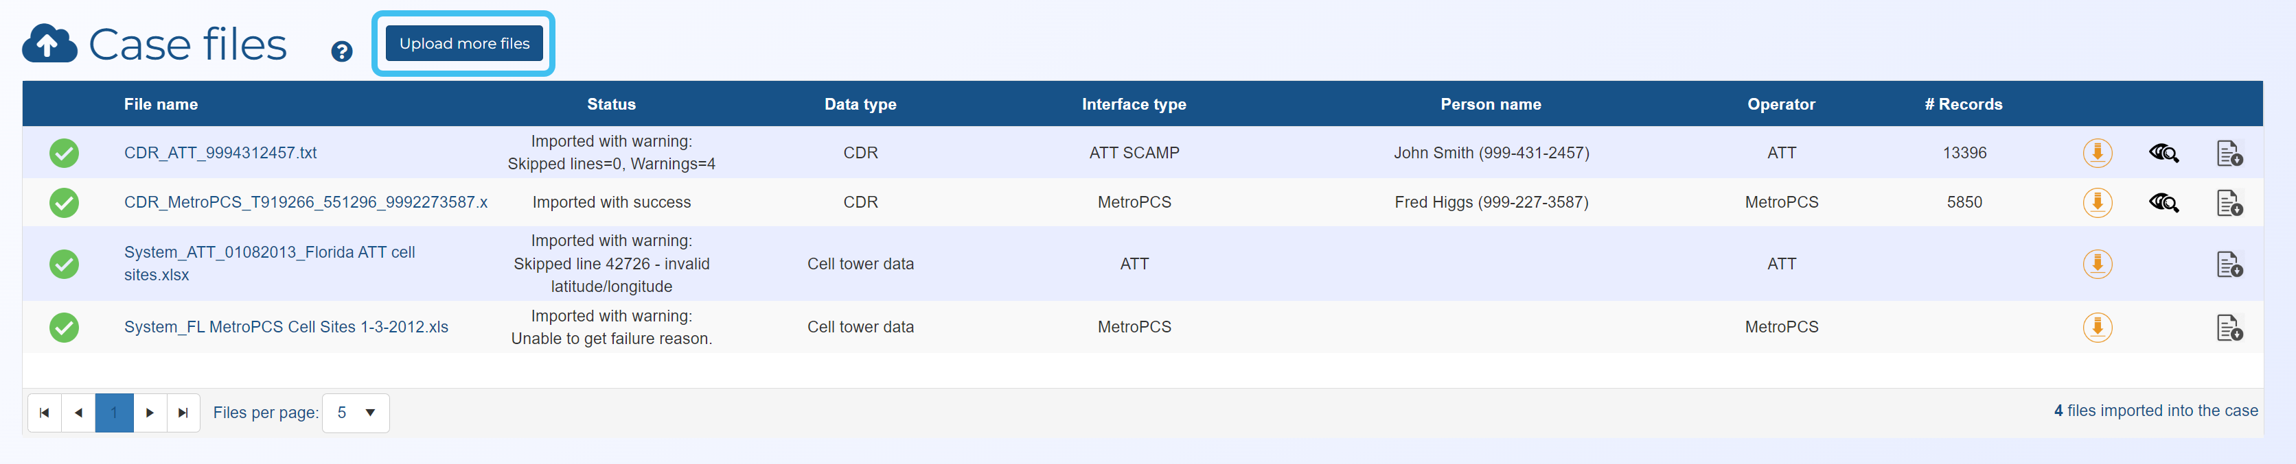Image resolution: width=2296 pixels, height=464 pixels.
Task: Open file details for FL MetroPCS Cell Sites
Action: (x=2228, y=328)
